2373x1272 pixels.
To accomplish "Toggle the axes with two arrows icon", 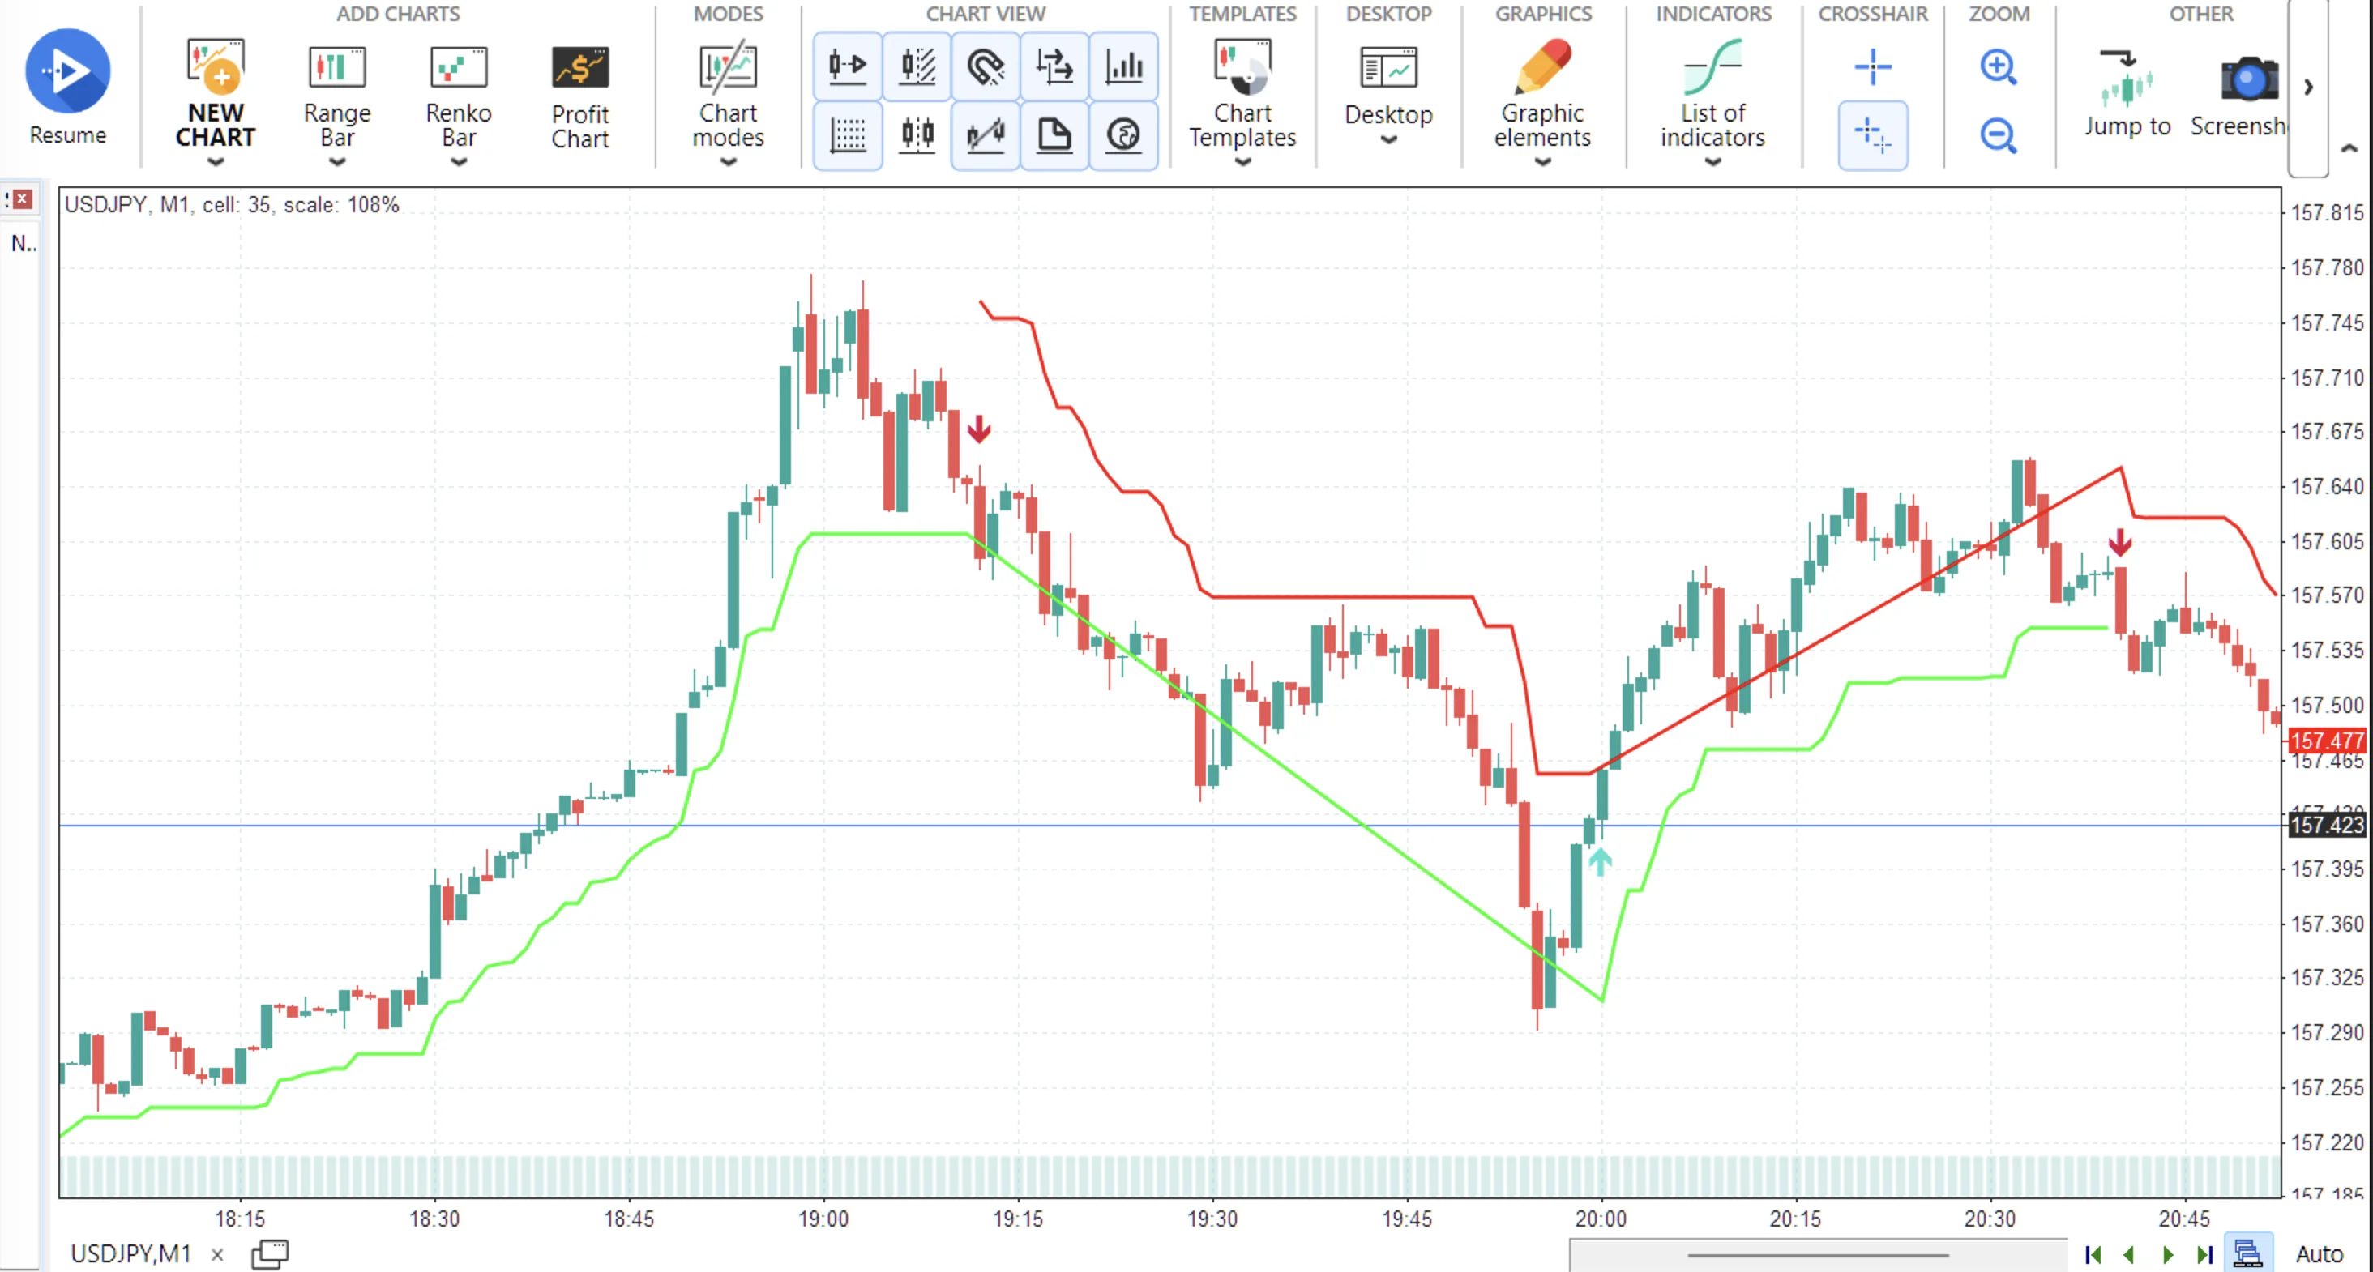I will point(1054,66).
